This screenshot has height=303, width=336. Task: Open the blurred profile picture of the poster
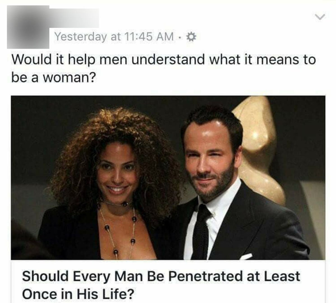tap(28, 27)
